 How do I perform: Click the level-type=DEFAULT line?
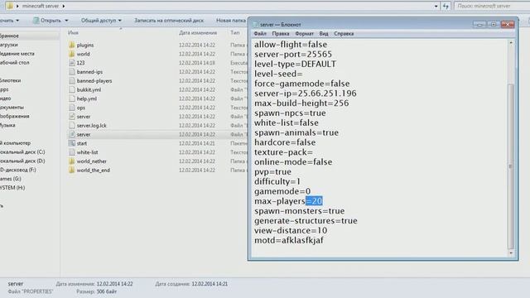(x=295, y=65)
